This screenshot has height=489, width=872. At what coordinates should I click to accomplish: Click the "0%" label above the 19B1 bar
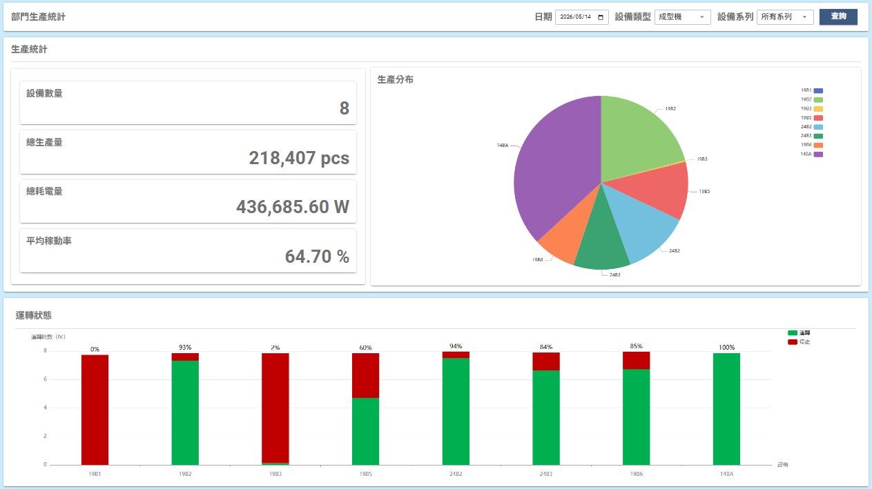point(95,349)
